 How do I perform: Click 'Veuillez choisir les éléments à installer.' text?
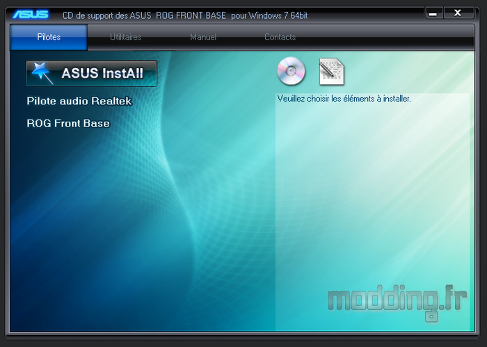[344, 99]
